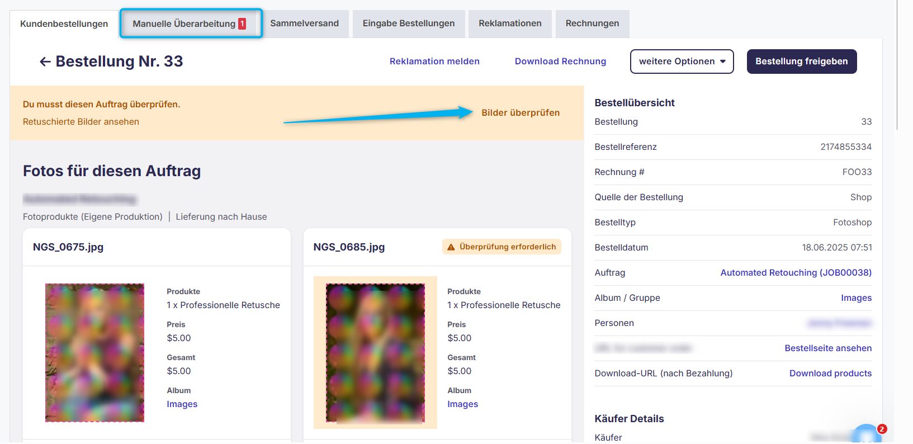Click the Bestelltyp value Fotoshop

(852, 223)
